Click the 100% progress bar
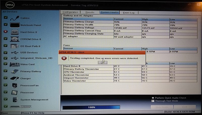This screenshot has width=202, height=115. click(x=91, y=107)
